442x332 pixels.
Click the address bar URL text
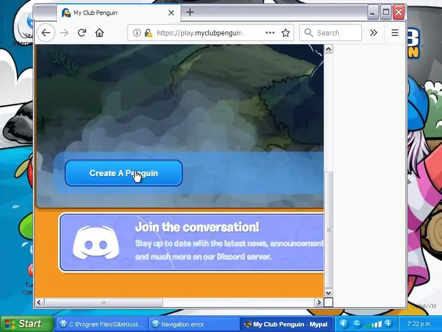click(199, 33)
